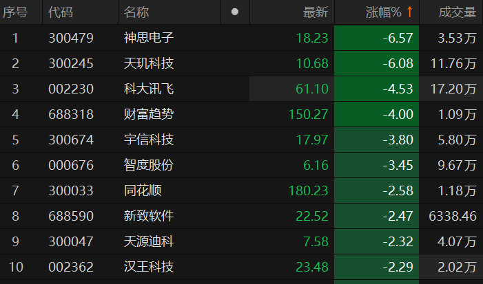The width and height of the screenshot is (483, 284).
Task: Click stock code 000676
Action: pyautogui.click(x=71, y=165)
